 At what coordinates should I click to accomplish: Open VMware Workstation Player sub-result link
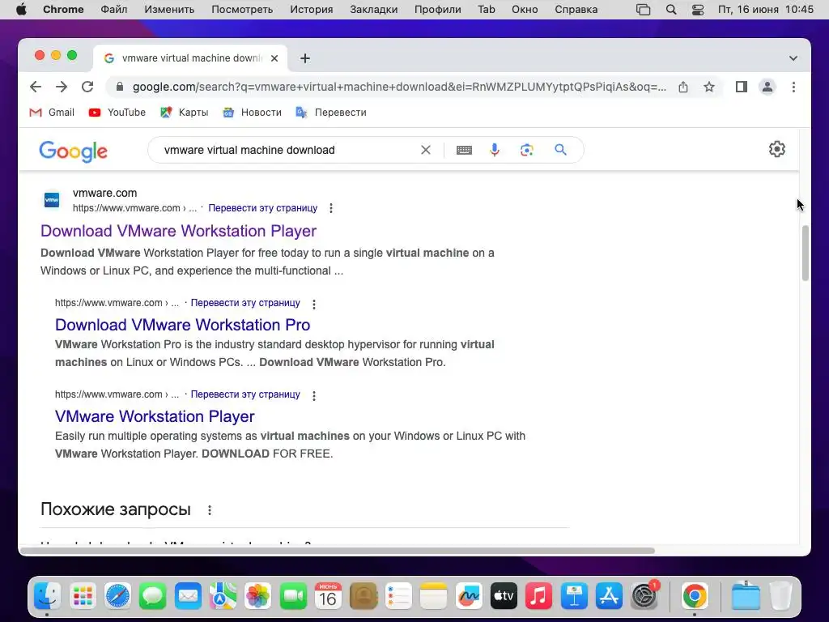tap(155, 416)
